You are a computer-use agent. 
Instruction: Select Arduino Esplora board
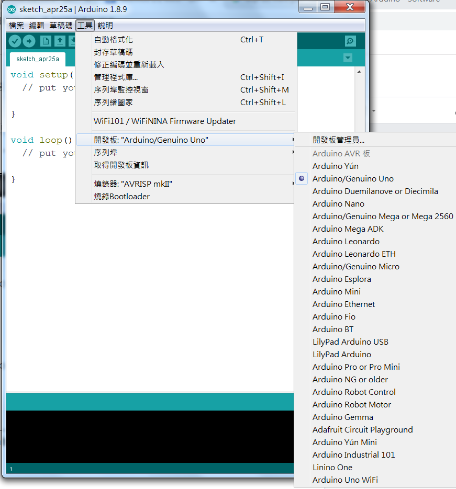375,279
